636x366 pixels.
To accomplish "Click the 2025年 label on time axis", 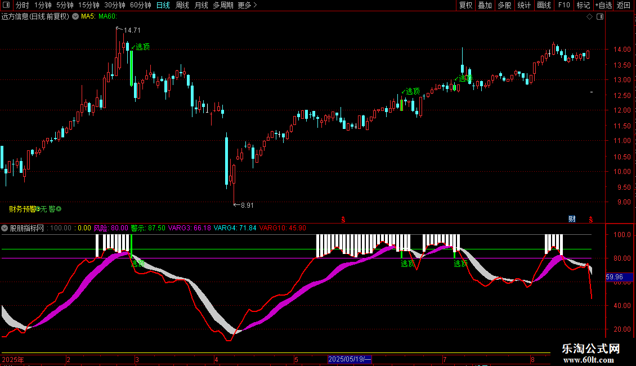I will coord(13,359).
